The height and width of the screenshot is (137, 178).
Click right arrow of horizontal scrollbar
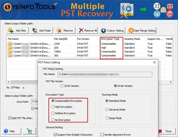pyautogui.click(x=170, y=82)
